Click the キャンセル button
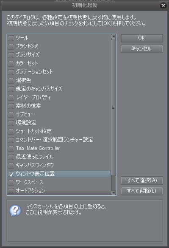 click(x=142, y=49)
